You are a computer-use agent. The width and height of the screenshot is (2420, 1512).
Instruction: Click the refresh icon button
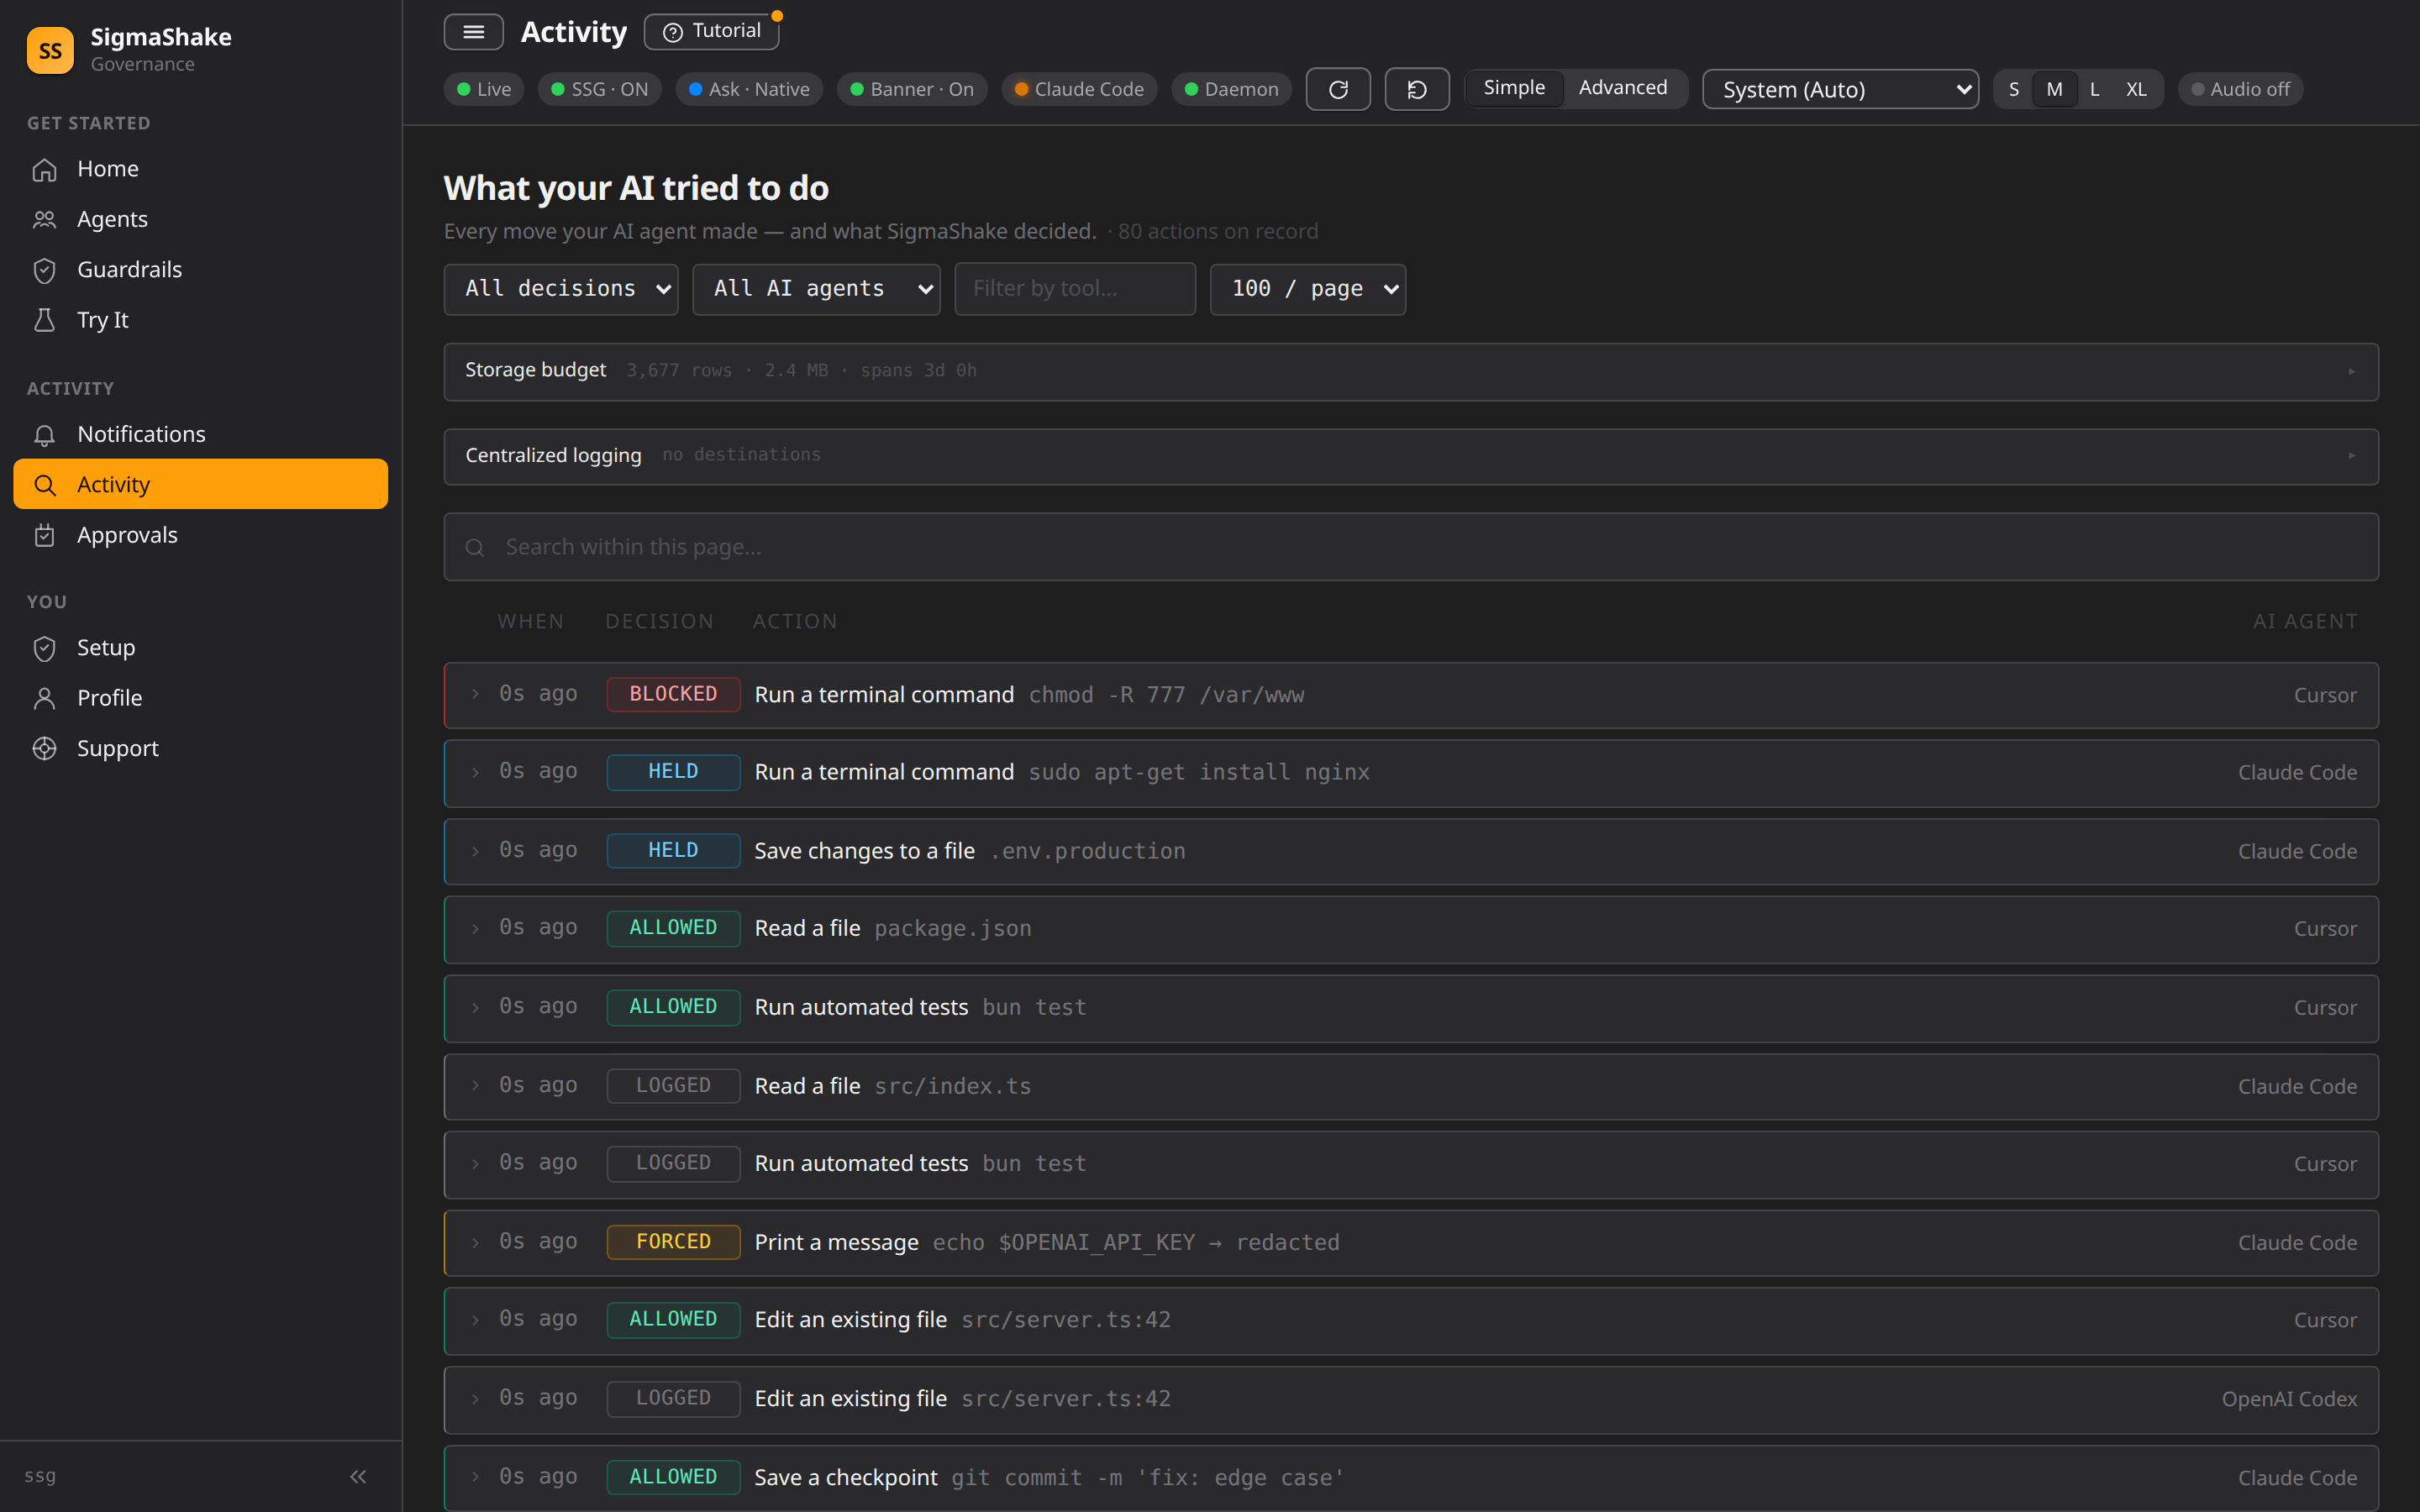coord(1338,90)
